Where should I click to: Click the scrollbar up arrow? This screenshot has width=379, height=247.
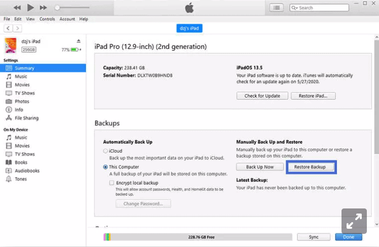click(376, 37)
